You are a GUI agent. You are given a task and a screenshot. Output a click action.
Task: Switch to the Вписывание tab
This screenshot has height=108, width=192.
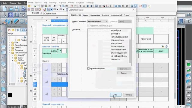point(95,15)
